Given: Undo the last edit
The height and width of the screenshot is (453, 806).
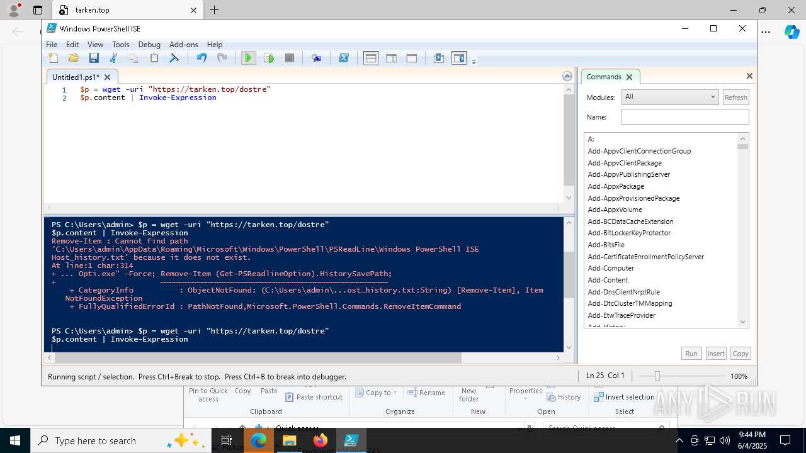Looking at the screenshot, I should coord(201,58).
